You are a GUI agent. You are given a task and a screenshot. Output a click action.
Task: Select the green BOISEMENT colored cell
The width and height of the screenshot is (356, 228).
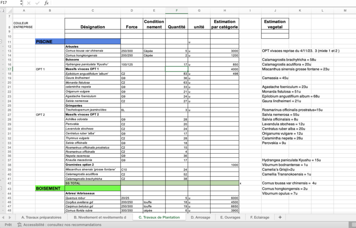point(78,189)
